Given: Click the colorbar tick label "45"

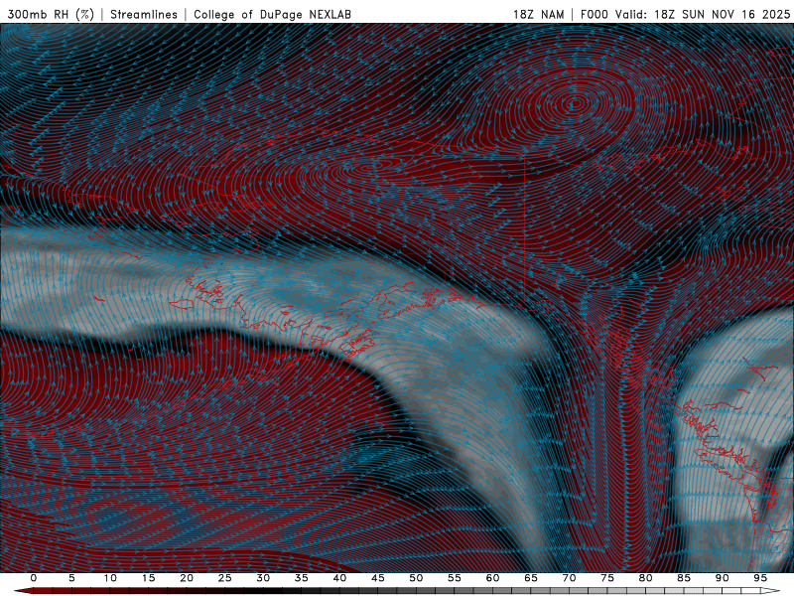Looking at the screenshot, I should [x=378, y=578].
